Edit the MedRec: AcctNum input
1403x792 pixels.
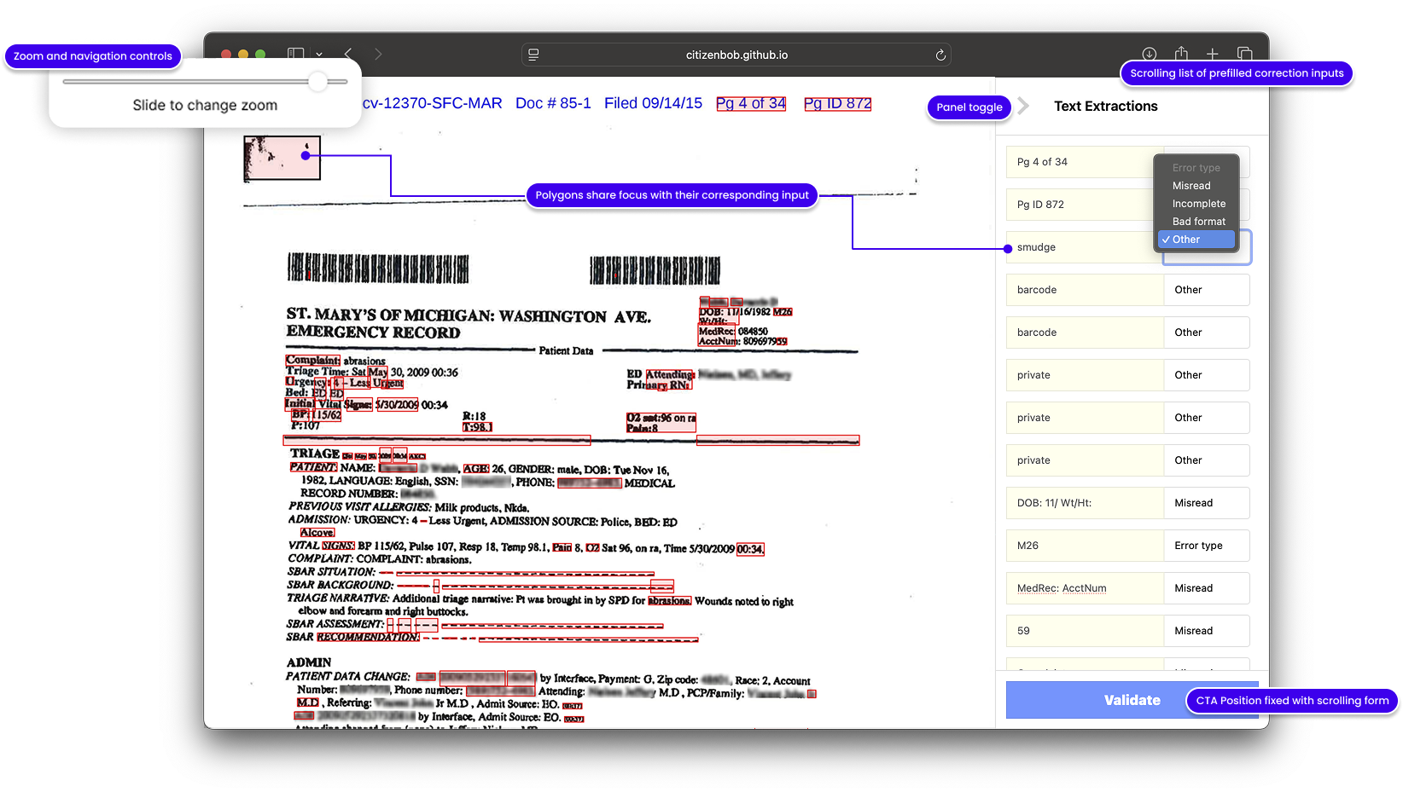[1085, 588]
